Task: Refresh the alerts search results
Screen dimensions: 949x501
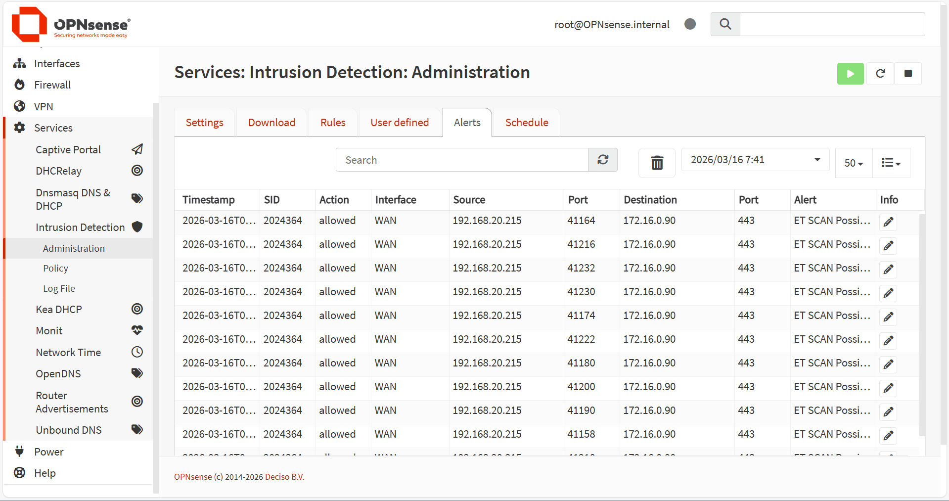Action: (602, 160)
